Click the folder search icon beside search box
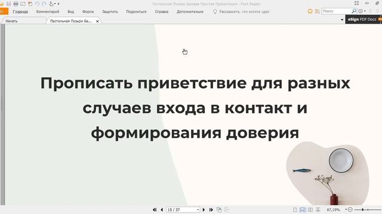Screen dimensions: 382x214 [317, 11]
